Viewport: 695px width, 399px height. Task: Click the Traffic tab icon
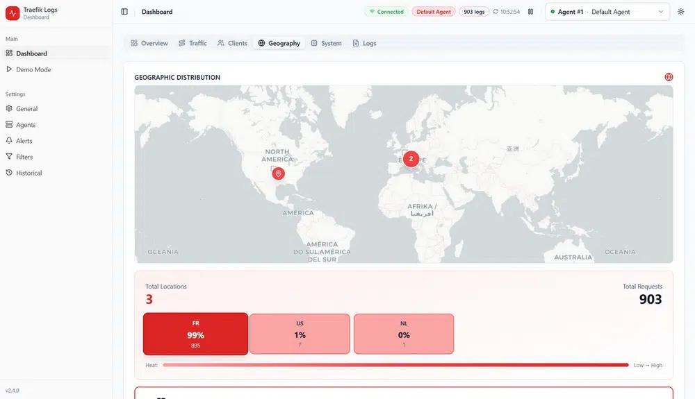[181, 43]
